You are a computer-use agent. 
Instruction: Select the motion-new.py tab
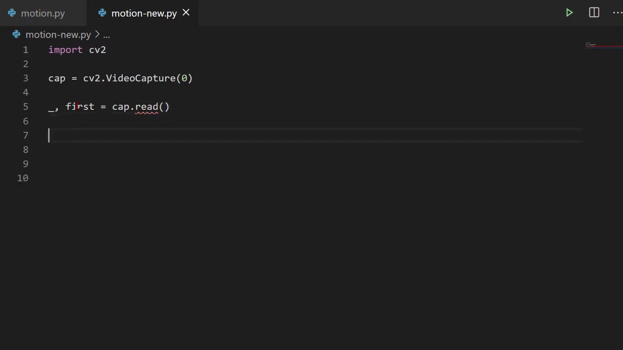pos(144,13)
